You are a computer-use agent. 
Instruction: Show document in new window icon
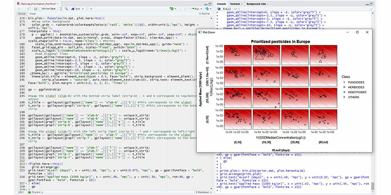(29, 9)
